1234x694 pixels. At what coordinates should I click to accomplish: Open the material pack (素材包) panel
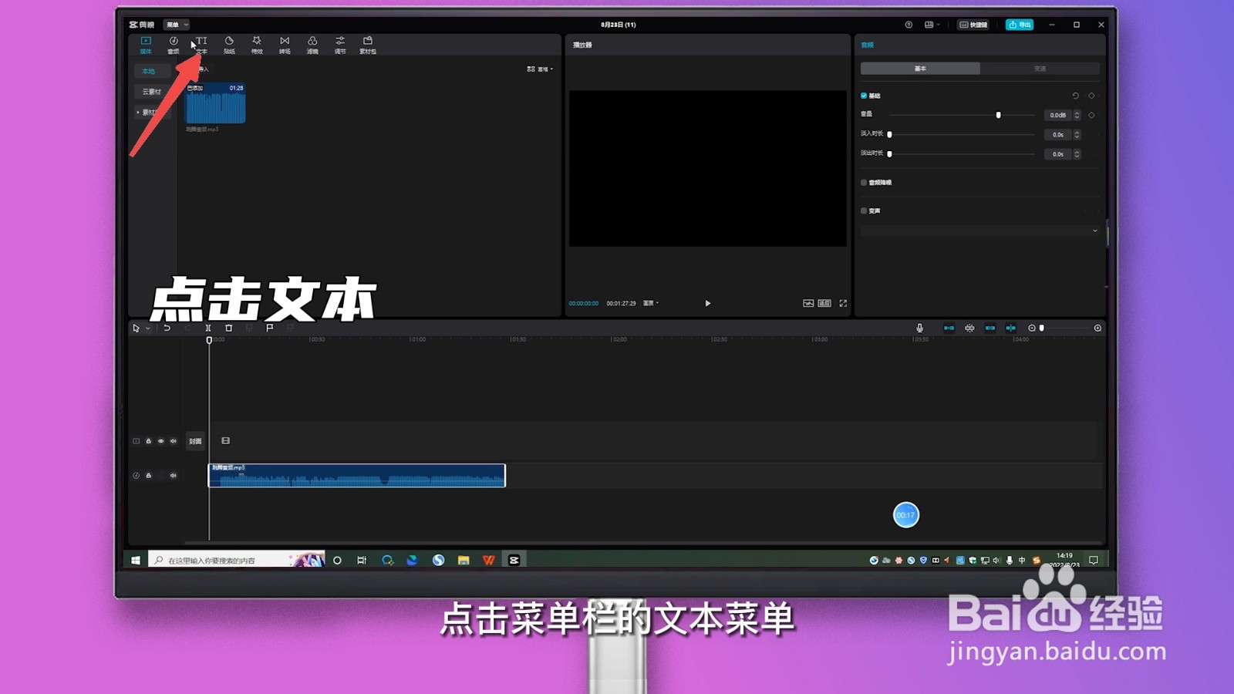click(x=368, y=45)
